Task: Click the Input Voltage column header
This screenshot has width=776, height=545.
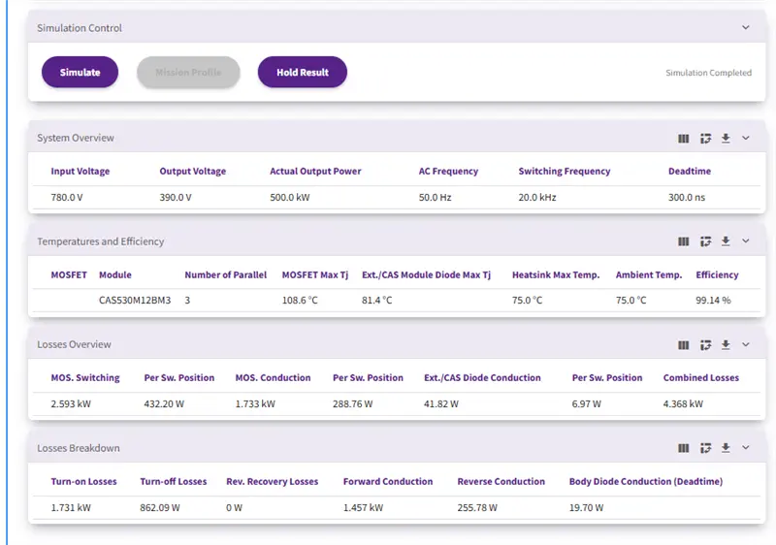Action: (x=81, y=171)
